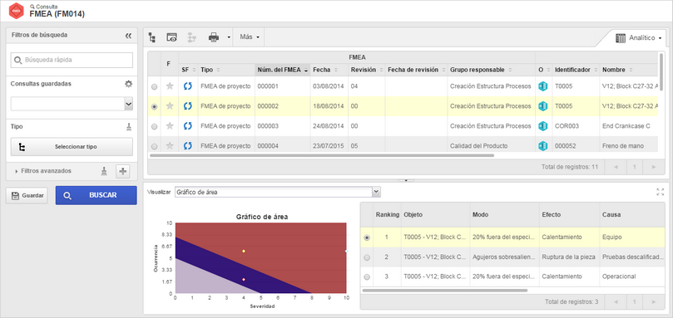Select ranking 2 row radio button
Image resolution: width=673 pixels, height=318 pixels.
tap(367, 257)
